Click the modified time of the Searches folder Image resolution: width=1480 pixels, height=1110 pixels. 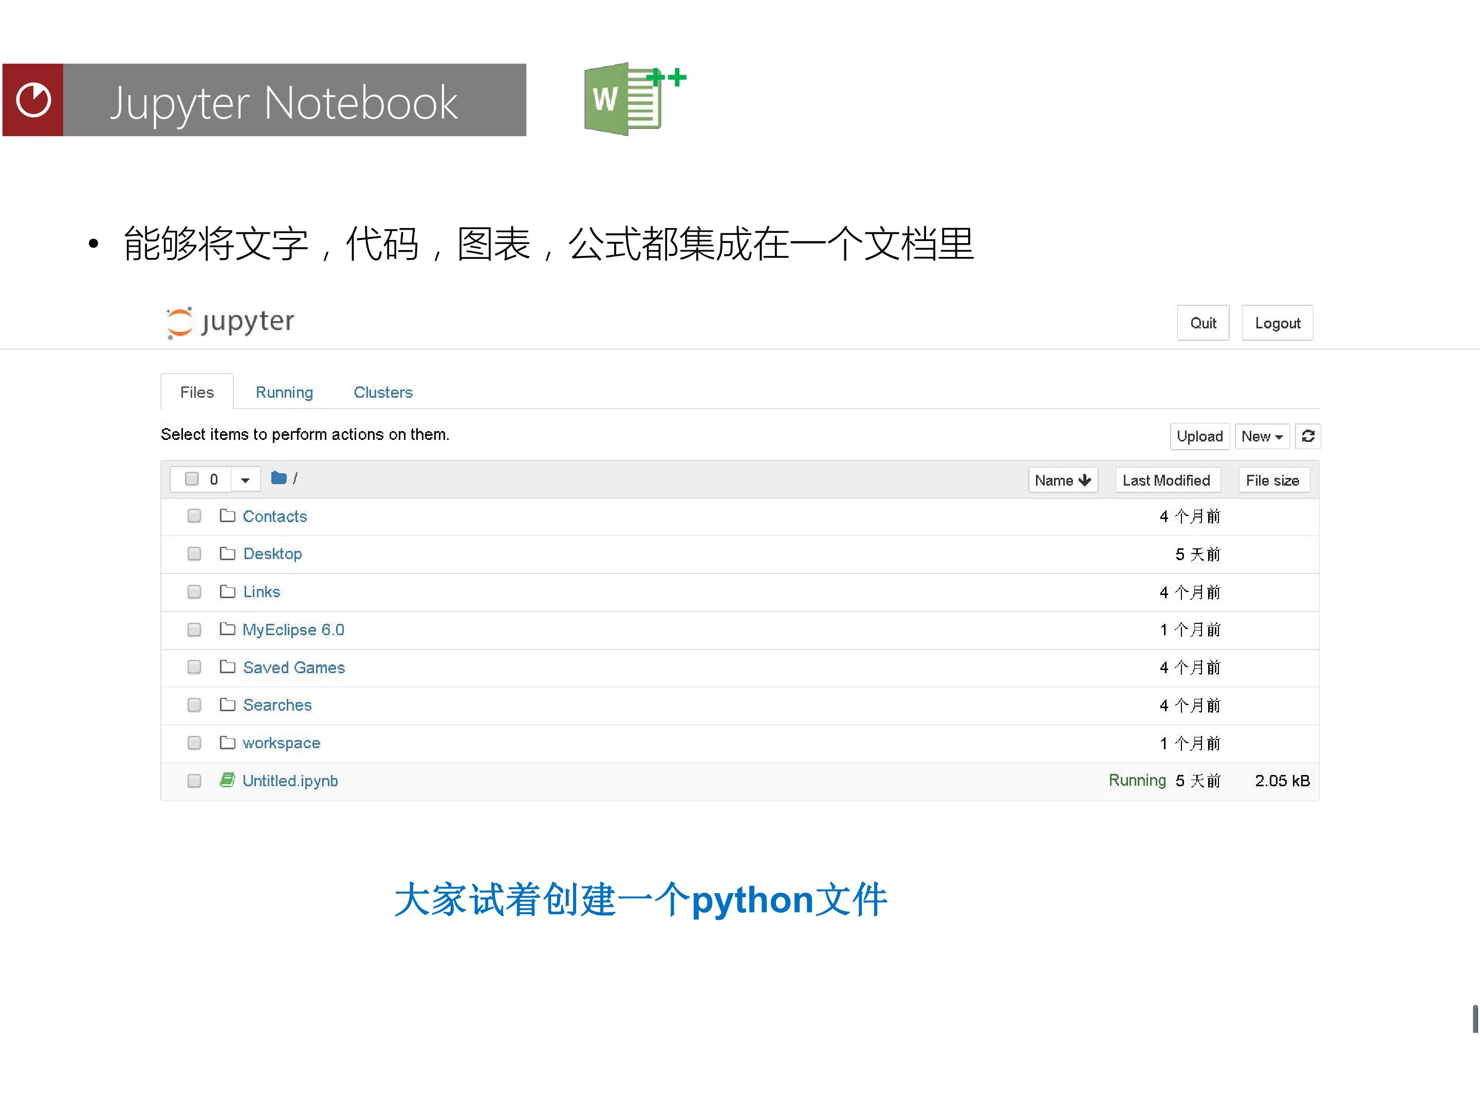click(1190, 705)
